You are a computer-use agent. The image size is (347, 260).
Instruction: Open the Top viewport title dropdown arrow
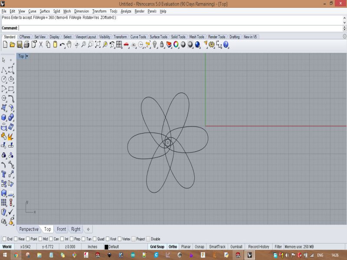27,56
